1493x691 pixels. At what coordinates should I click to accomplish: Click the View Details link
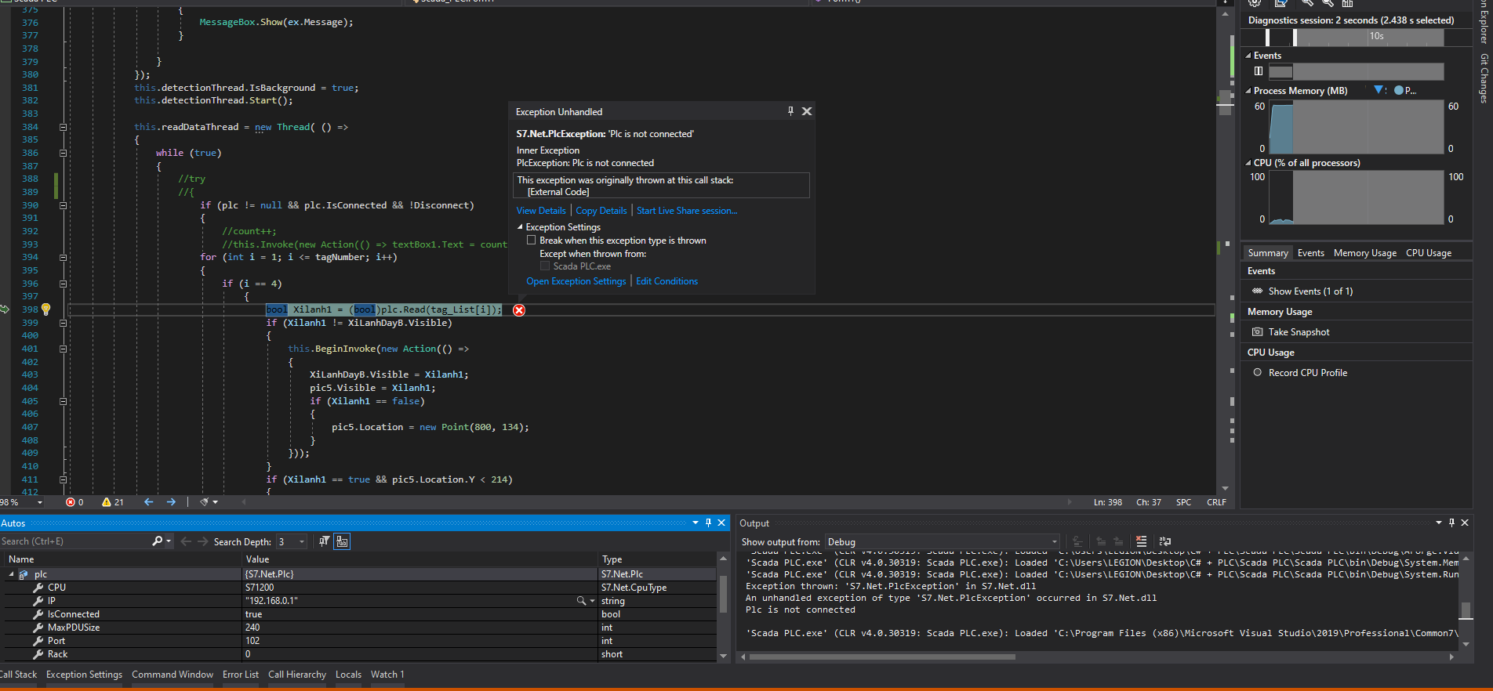tap(540, 211)
